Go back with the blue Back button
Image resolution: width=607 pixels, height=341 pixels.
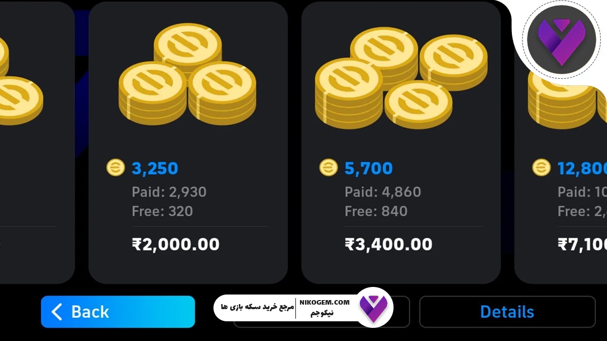pyautogui.click(x=118, y=312)
